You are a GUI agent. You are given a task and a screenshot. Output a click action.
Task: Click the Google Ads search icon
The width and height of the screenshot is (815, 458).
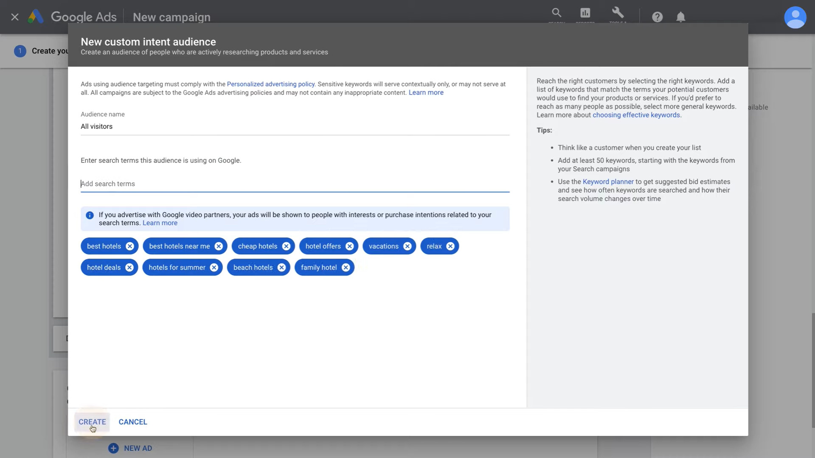pyautogui.click(x=556, y=13)
